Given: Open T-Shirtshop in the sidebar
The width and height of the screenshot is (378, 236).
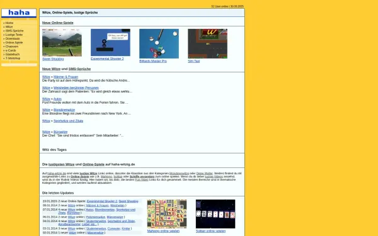Looking at the screenshot, I should 13,58.
